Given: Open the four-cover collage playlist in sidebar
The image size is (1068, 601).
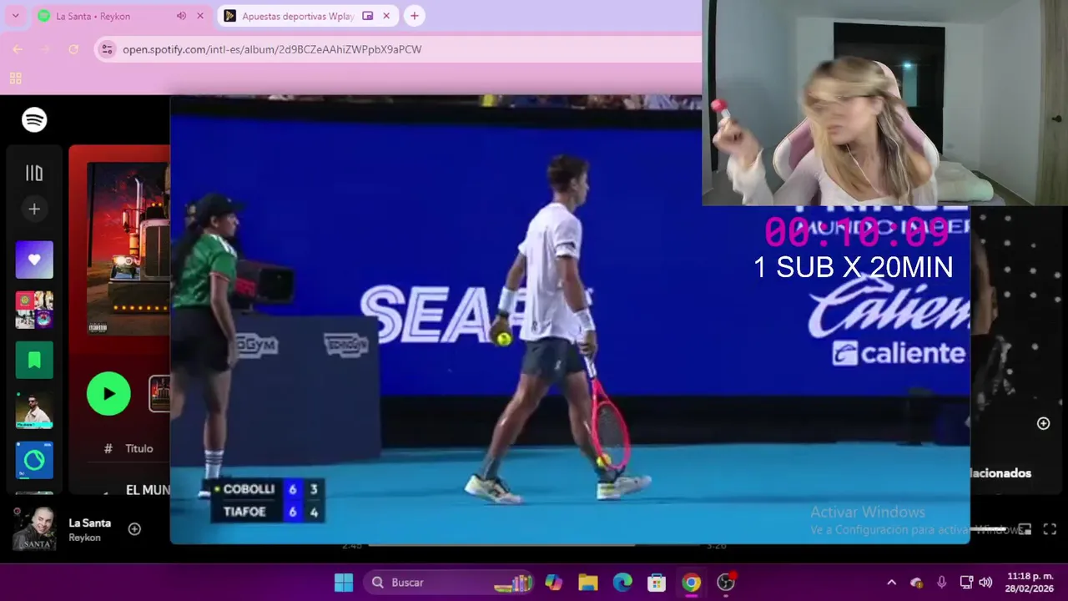Looking at the screenshot, I should point(34,310).
